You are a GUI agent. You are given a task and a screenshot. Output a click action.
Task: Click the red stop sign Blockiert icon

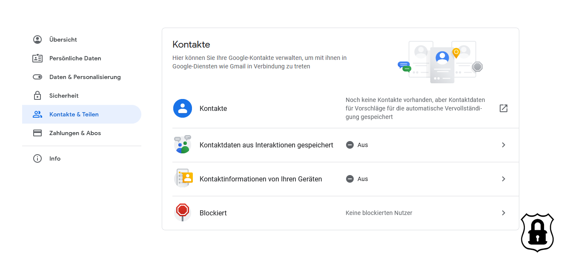(x=183, y=211)
